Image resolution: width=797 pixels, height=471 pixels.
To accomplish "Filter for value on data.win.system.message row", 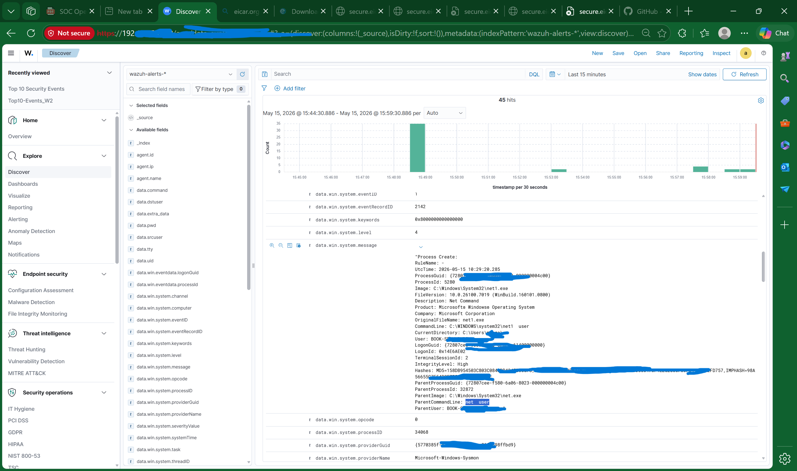I will coord(272,245).
